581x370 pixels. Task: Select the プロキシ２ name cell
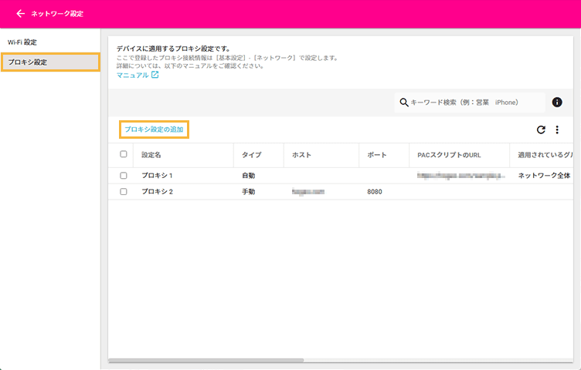pyautogui.click(x=157, y=191)
